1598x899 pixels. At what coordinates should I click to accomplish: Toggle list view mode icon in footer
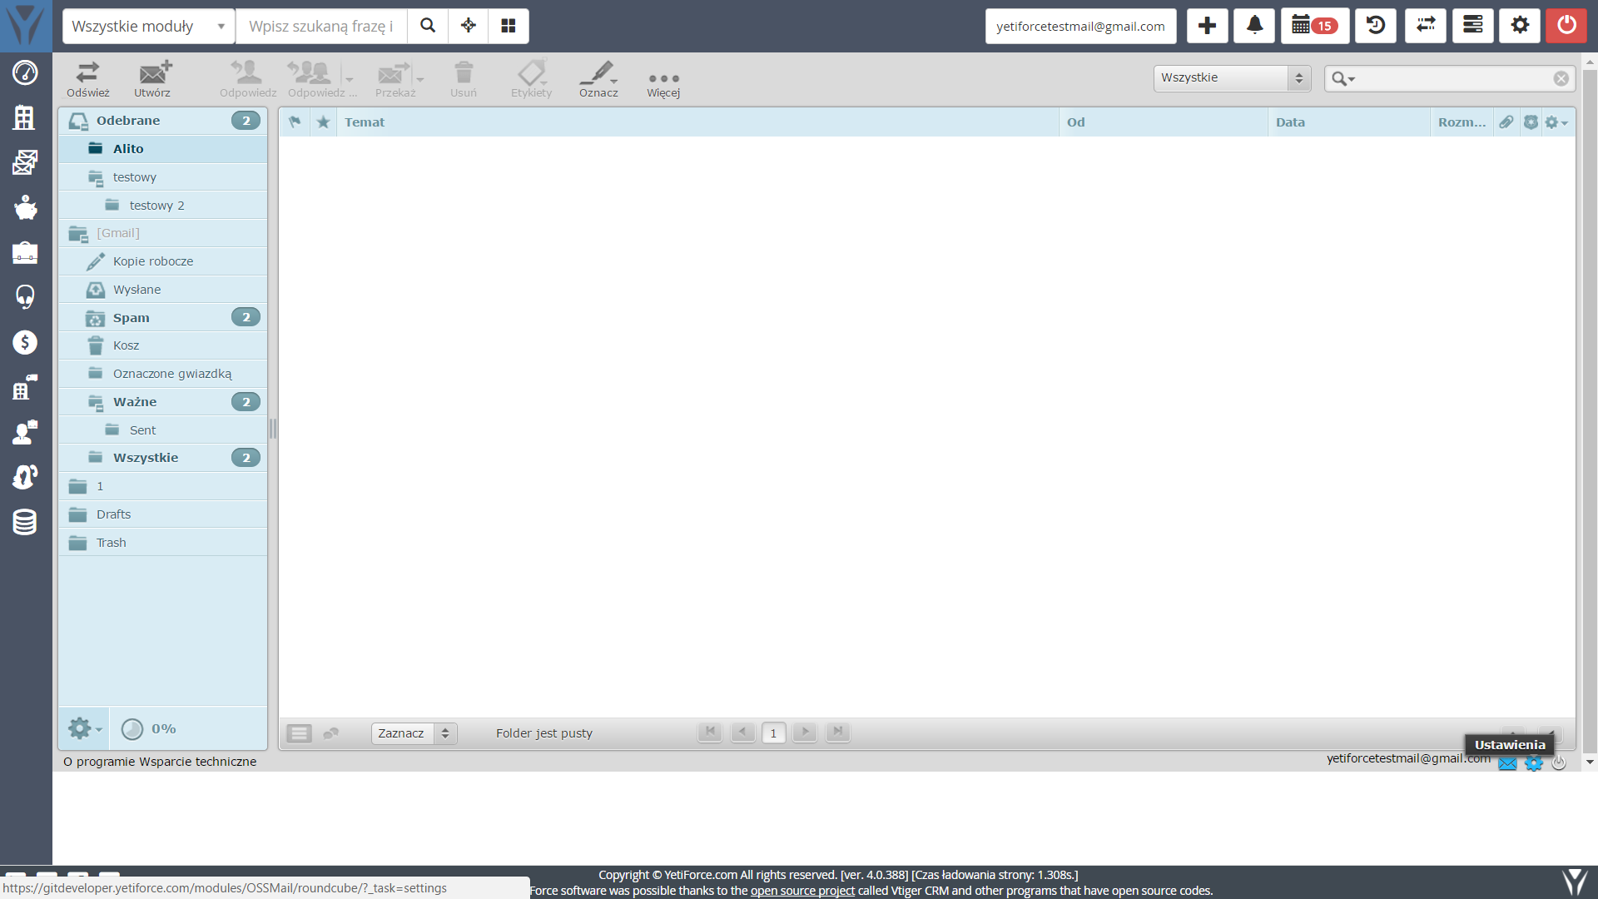(299, 733)
